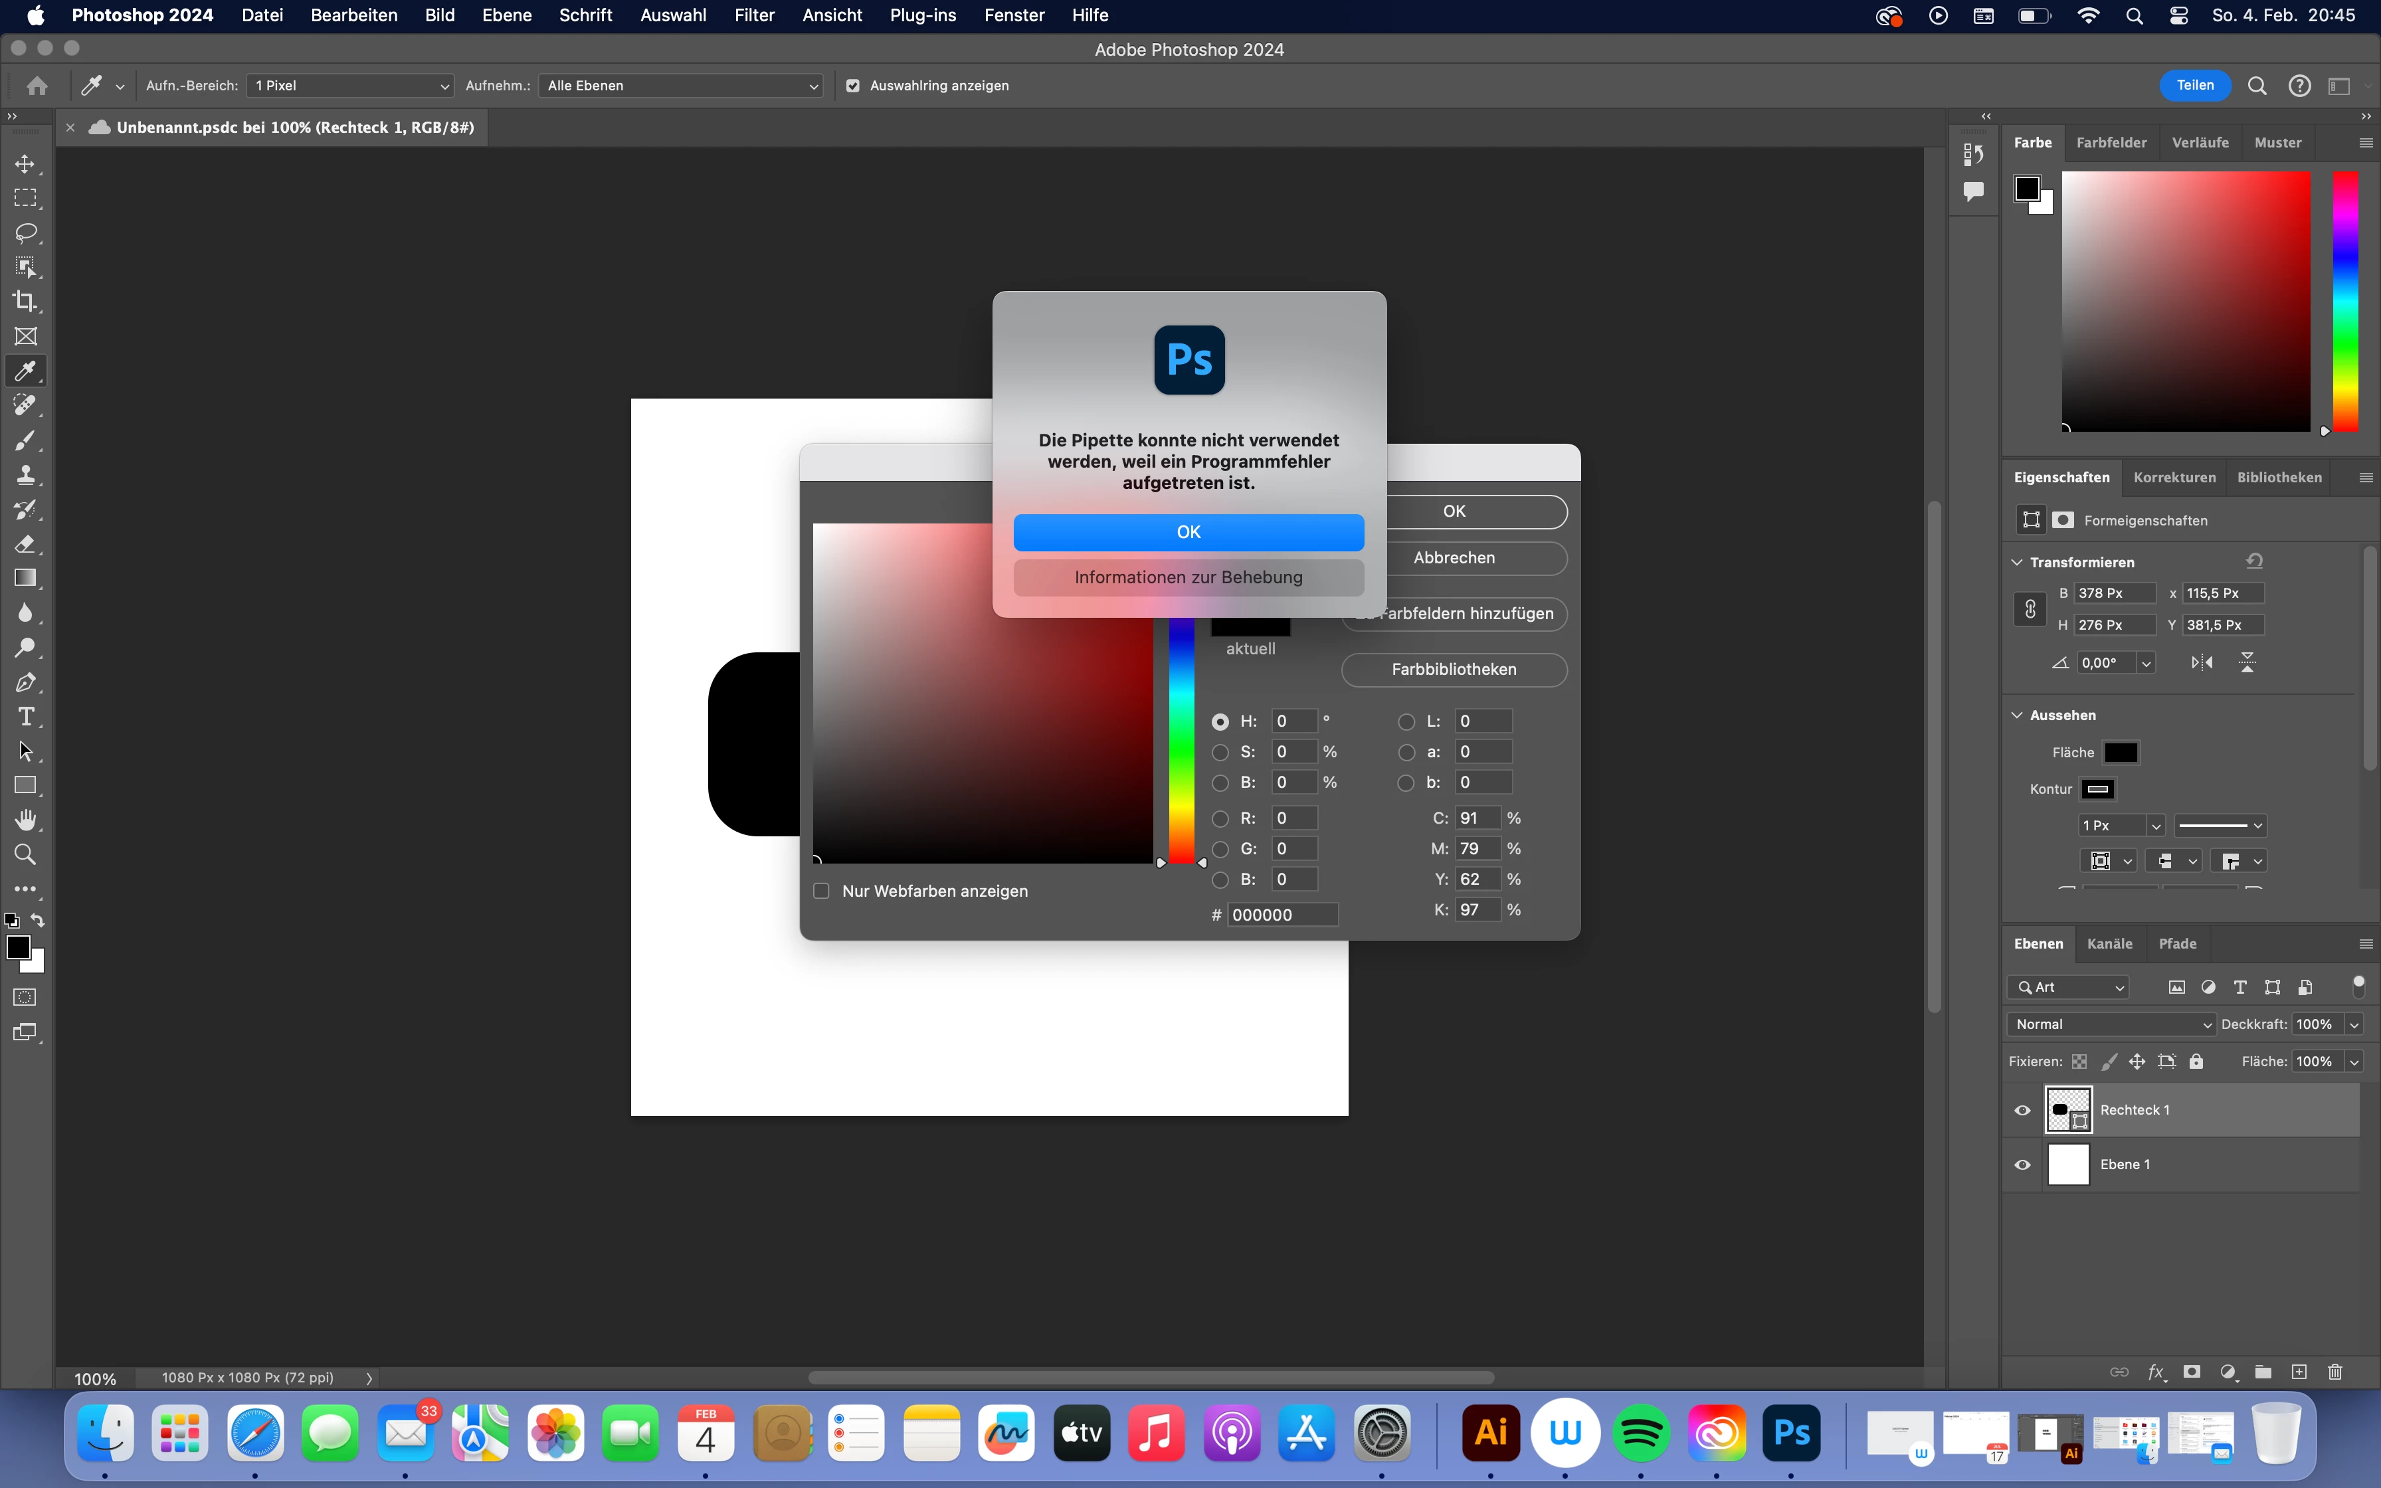Select the S saturation radio button
Viewport: 2381px width, 1488px height.
(1220, 752)
